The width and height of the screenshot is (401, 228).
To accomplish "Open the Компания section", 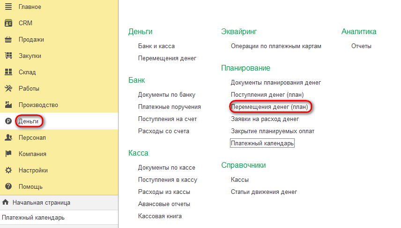I will (32, 154).
